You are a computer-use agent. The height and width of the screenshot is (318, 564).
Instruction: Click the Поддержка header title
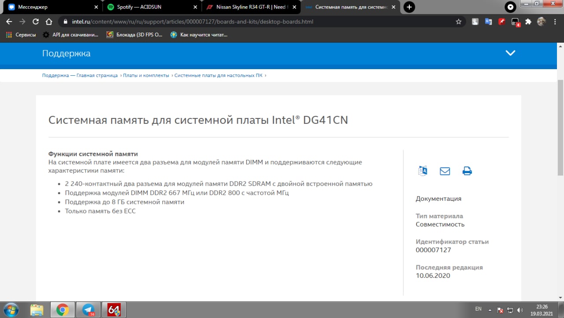tap(66, 53)
